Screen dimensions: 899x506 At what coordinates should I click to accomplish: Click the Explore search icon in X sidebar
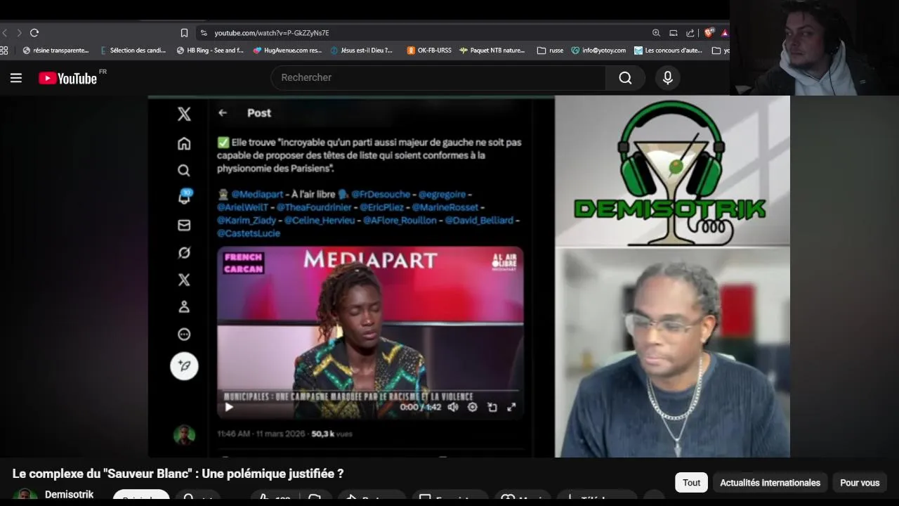point(184,170)
